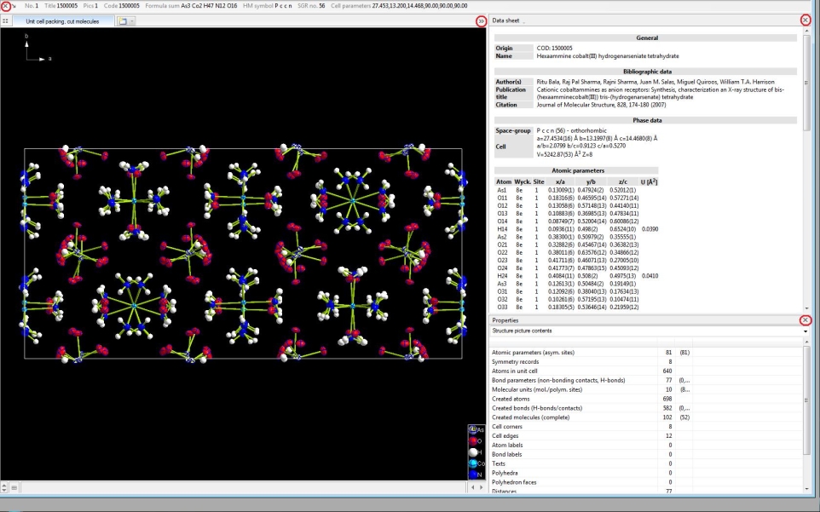The width and height of the screenshot is (820, 512).
Task: Click the Data sheet panel title
Action: [x=507, y=20]
